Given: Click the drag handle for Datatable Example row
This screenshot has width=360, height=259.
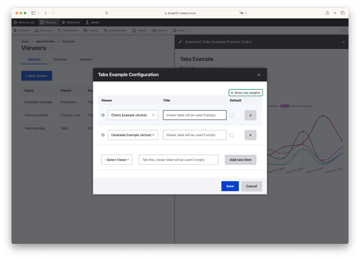Looking at the screenshot, I should 103,135.
